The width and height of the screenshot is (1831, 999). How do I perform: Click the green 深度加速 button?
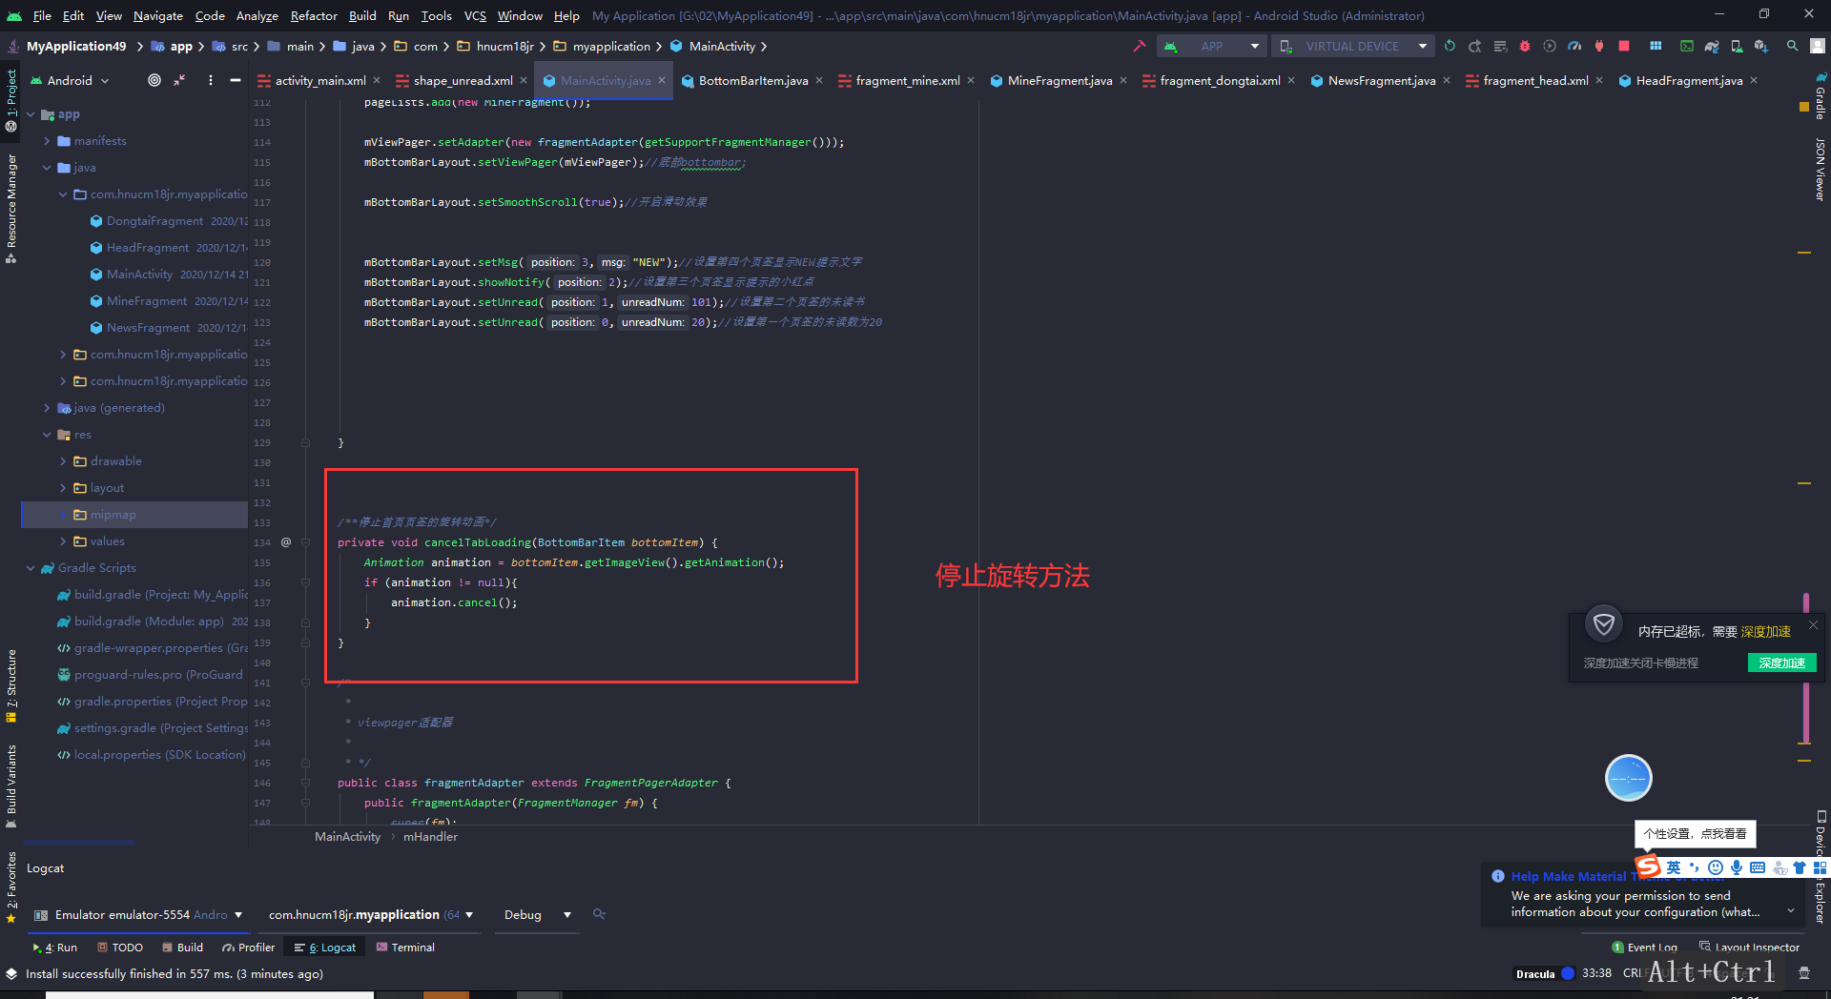point(1781,663)
